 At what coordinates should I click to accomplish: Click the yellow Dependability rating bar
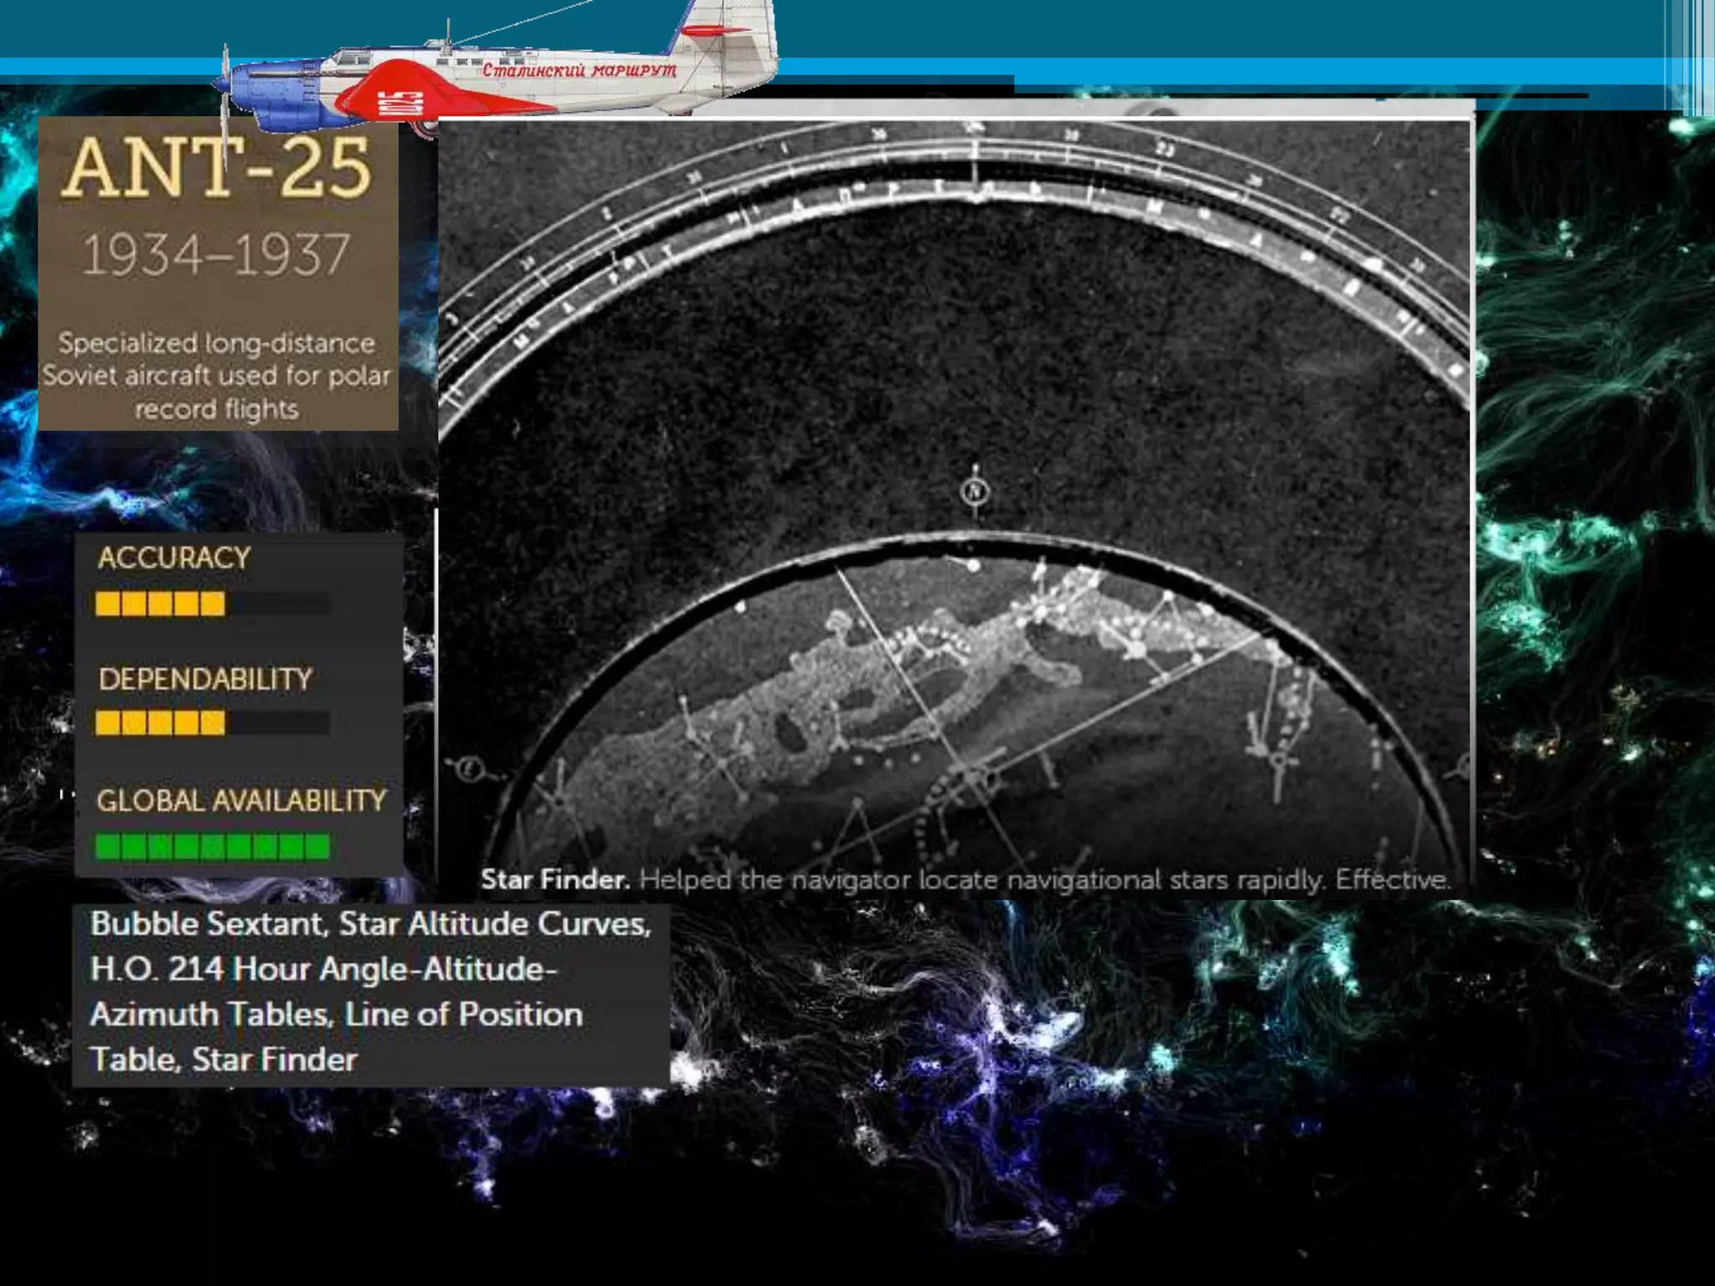click(161, 723)
